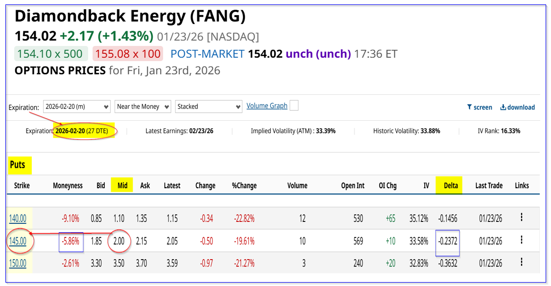Sort by the Open Int column header
Image resolution: width=551 pixels, height=286 pixels.
click(353, 185)
